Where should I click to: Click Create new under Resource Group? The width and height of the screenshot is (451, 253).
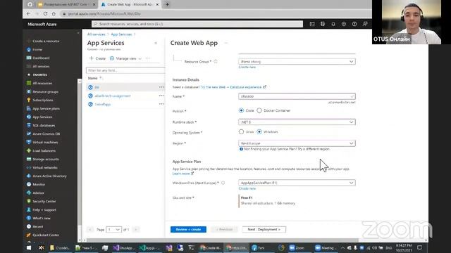pos(247,67)
